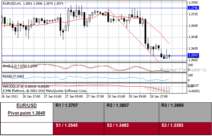This screenshot has height=136, width=212.
Task: Click the 28 Jan 17:00 time label
Action: tap(159, 96)
